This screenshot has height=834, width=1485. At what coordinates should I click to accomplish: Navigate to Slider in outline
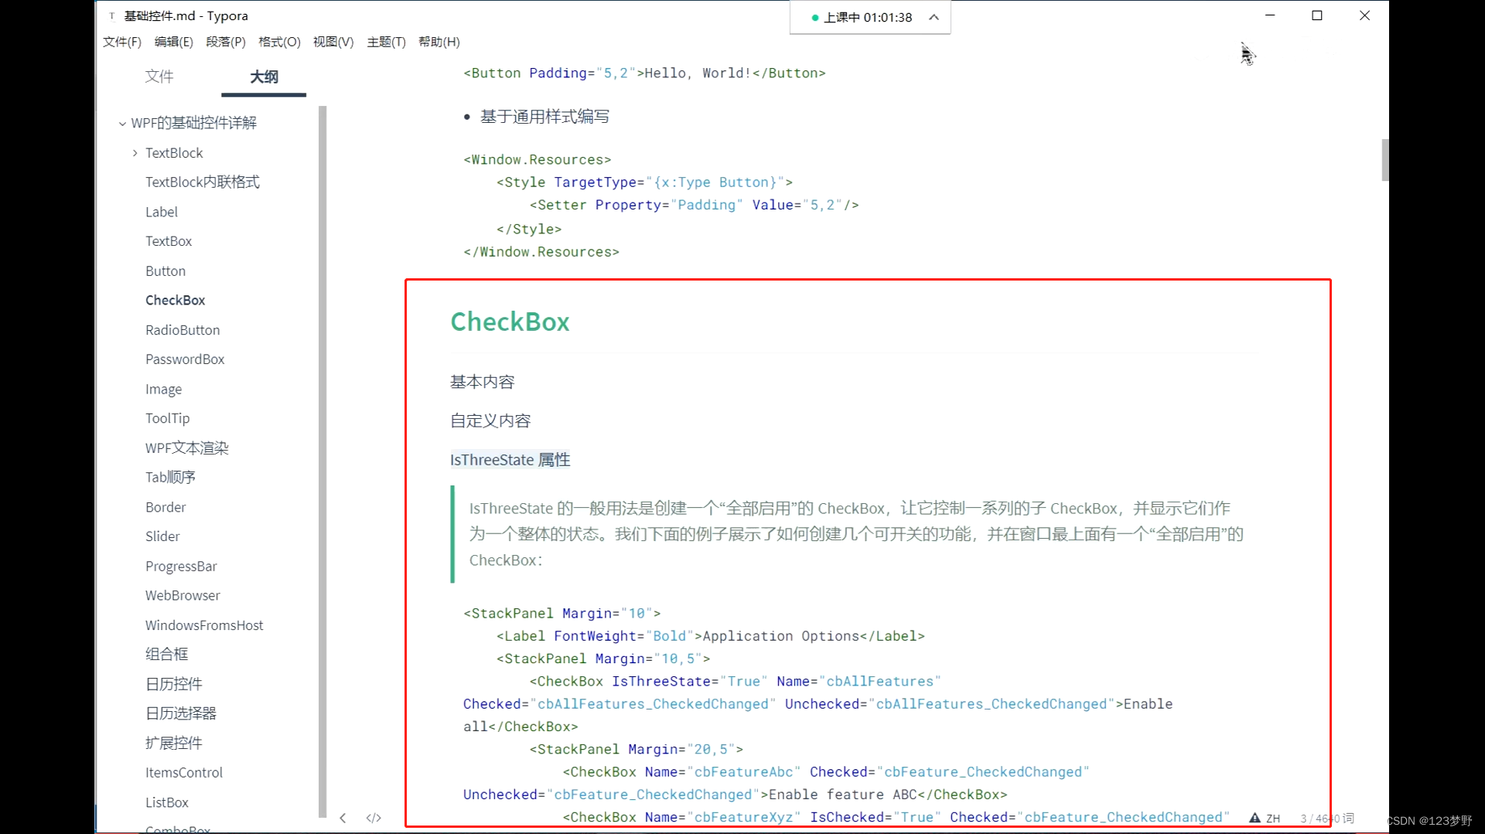click(162, 536)
